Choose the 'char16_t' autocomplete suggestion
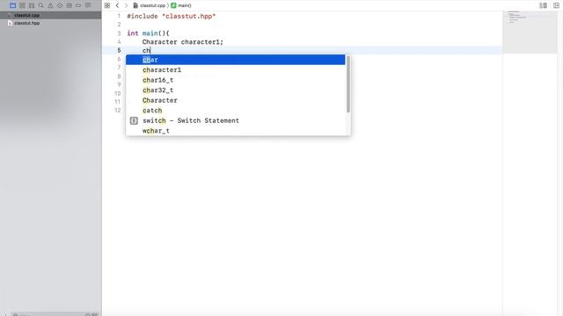Viewport: 563px width, 316px height. 235,80
